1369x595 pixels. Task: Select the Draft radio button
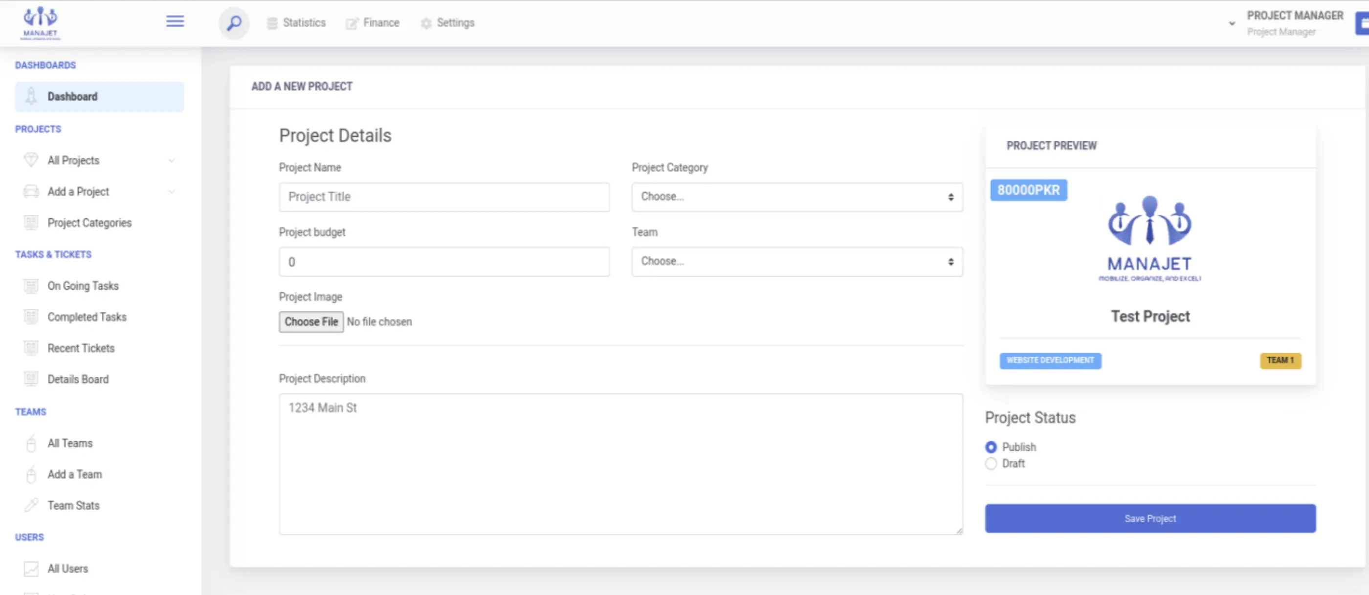pyautogui.click(x=991, y=464)
